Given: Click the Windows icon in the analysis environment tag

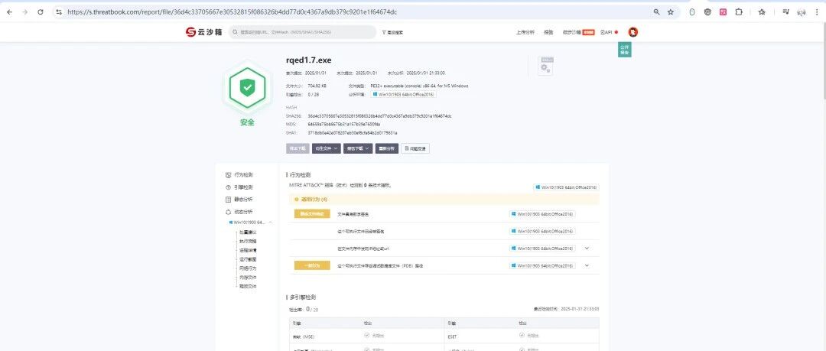Looking at the screenshot, I should [375, 94].
